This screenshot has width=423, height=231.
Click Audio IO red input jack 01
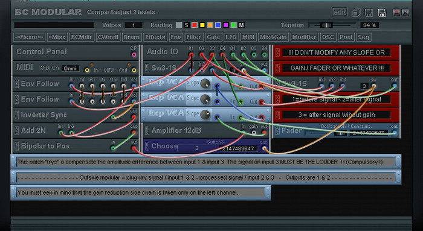(192, 55)
